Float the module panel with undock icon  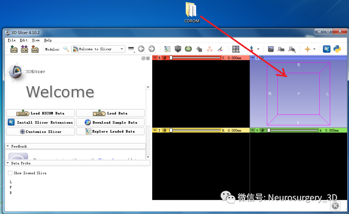click(x=143, y=58)
